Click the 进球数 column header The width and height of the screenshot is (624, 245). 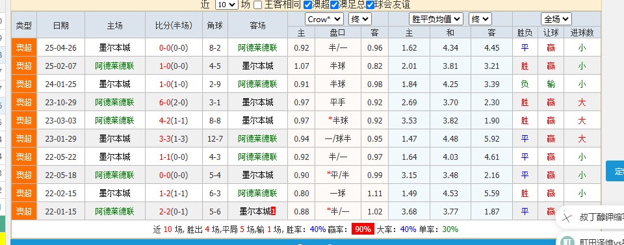click(582, 32)
